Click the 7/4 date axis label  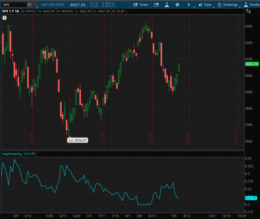pyautogui.click(x=89, y=216)
